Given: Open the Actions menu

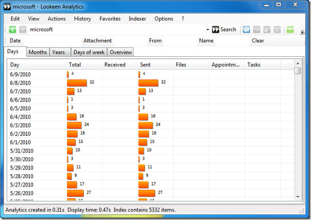Looking at the screenshot, I should tap(57, 19).
